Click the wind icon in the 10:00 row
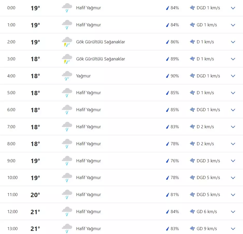Screen dimensions: 243x234 [x=192, y=177]
